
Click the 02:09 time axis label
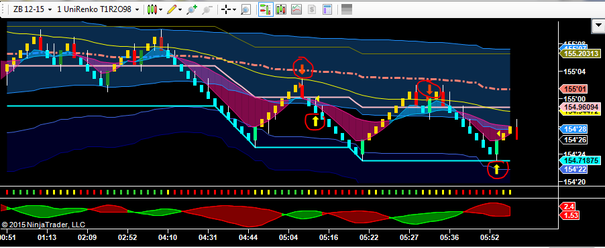pyautogui.click(x=87, y=237)
